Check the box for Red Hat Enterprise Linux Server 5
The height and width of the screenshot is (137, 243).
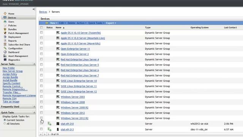point(41,64)
